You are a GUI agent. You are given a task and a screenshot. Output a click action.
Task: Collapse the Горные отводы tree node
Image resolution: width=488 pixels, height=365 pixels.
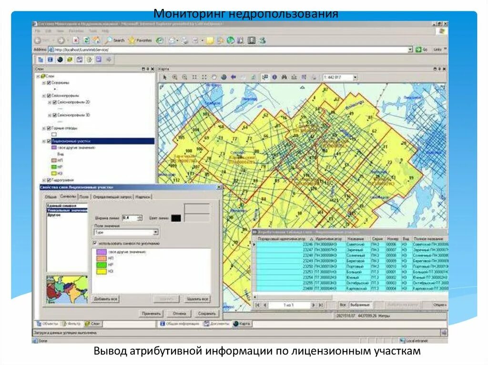pos(44,128)
